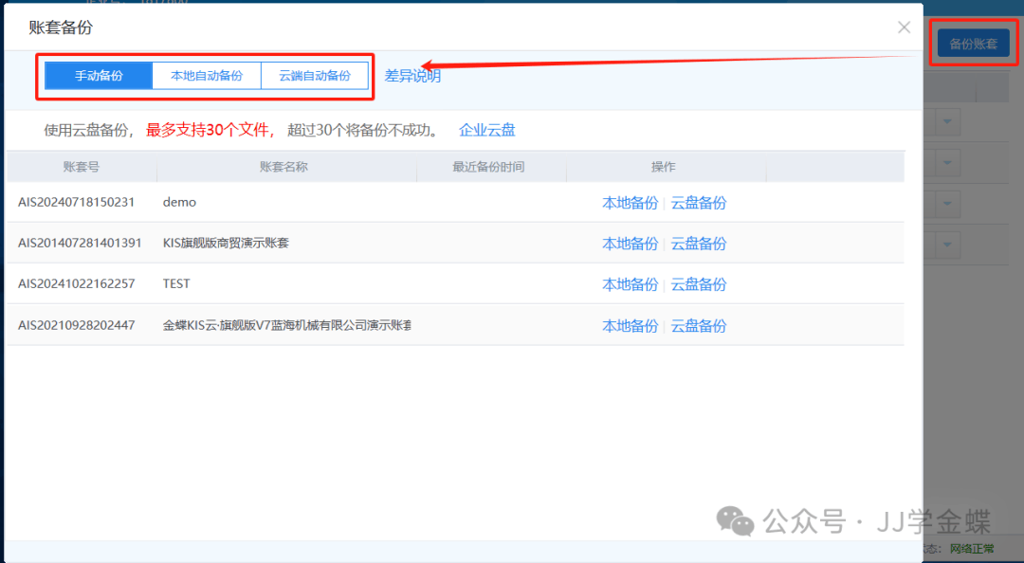Select the TEST account set row
1024x563 pixels.
click(284, 284)
